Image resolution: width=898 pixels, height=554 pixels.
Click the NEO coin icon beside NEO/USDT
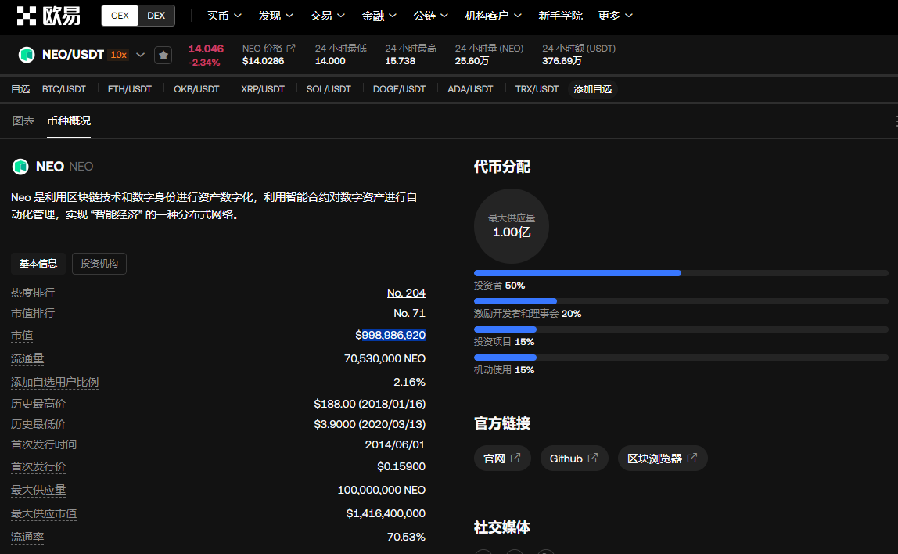point(27,55)
